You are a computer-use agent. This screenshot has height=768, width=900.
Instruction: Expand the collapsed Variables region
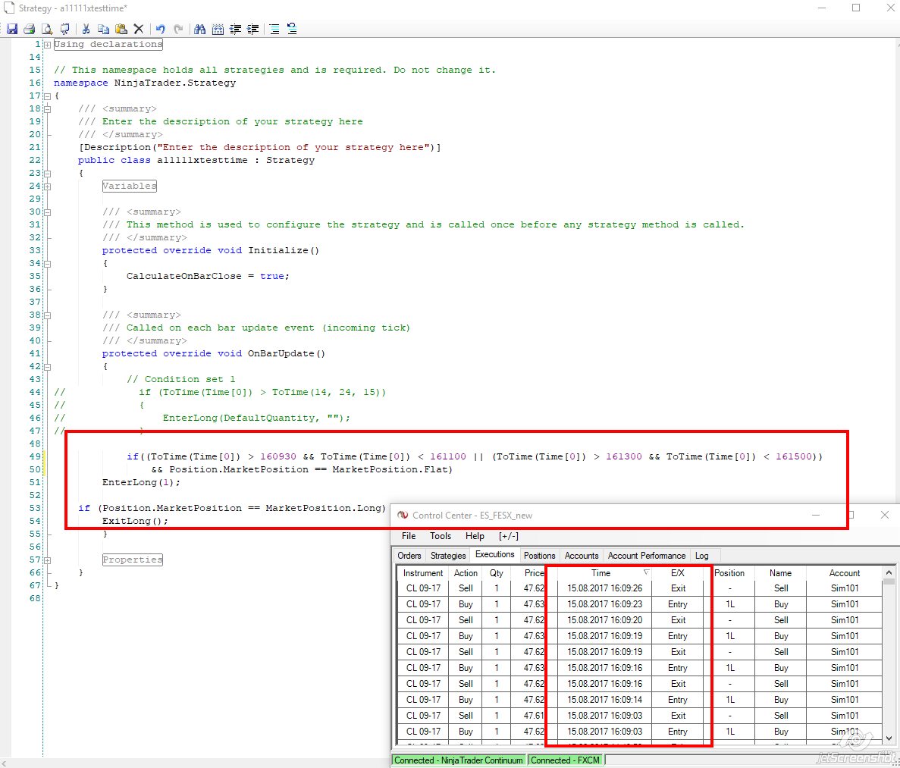click(47, 186)
